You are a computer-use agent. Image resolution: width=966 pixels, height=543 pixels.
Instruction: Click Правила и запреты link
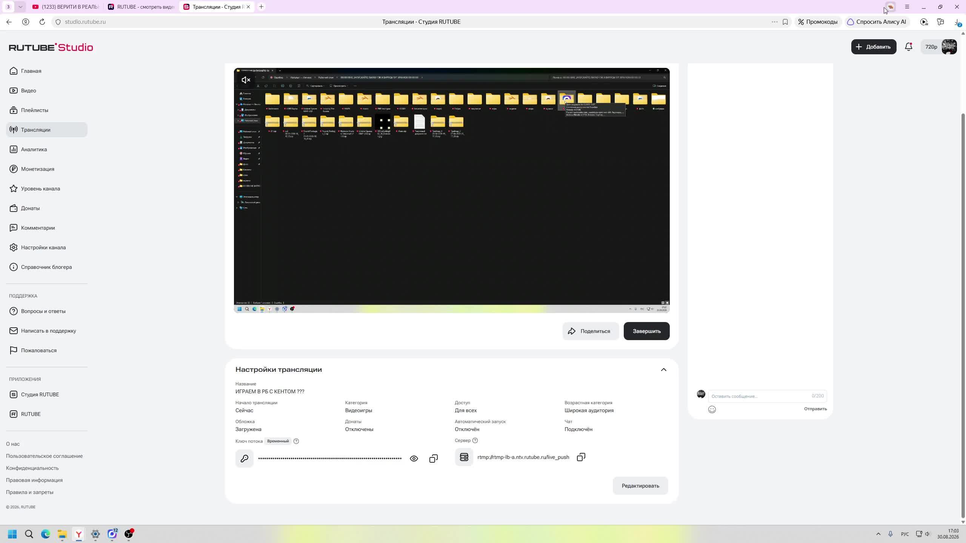(29, 492)
